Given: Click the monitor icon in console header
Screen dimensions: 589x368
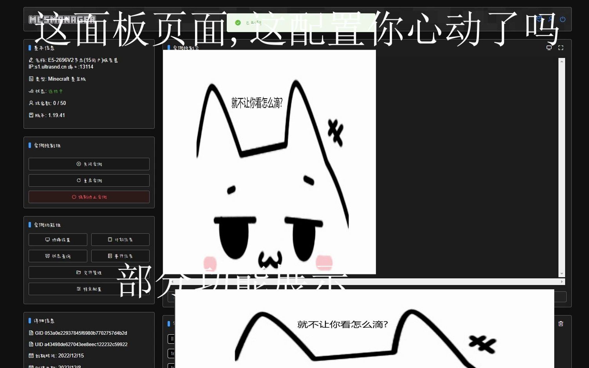Looking at the screenshot, I should click(549, 48).
